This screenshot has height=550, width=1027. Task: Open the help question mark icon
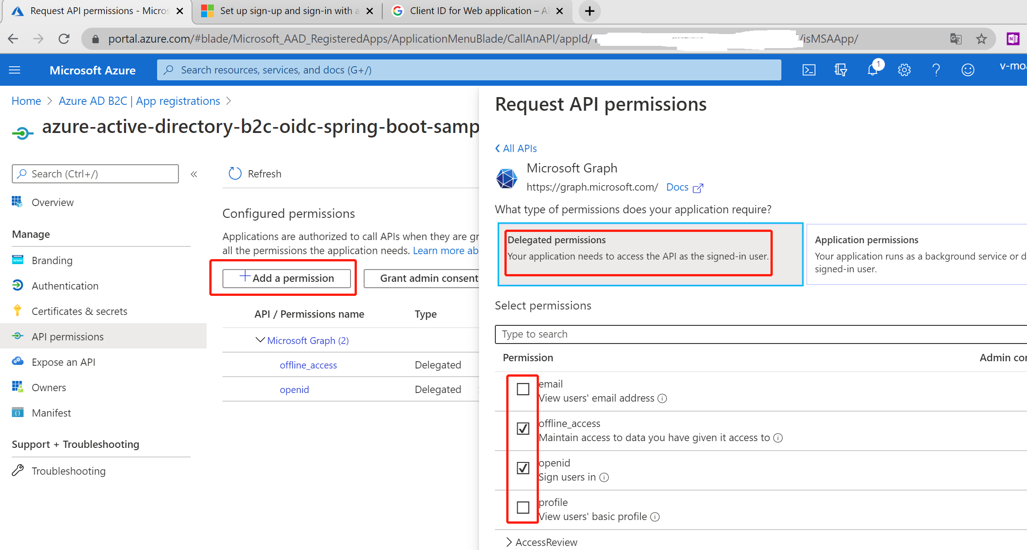tap(936, 70)
